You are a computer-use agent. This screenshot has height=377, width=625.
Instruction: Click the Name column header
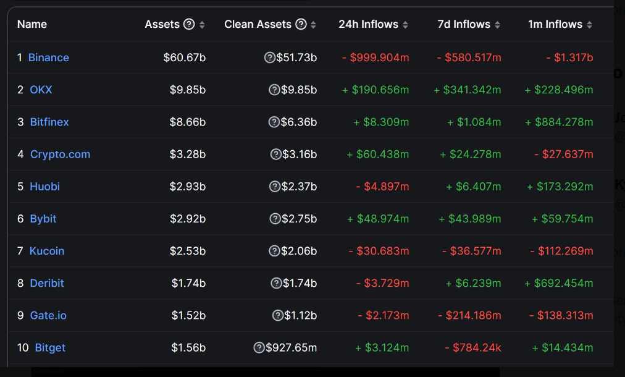coord(32,24)
